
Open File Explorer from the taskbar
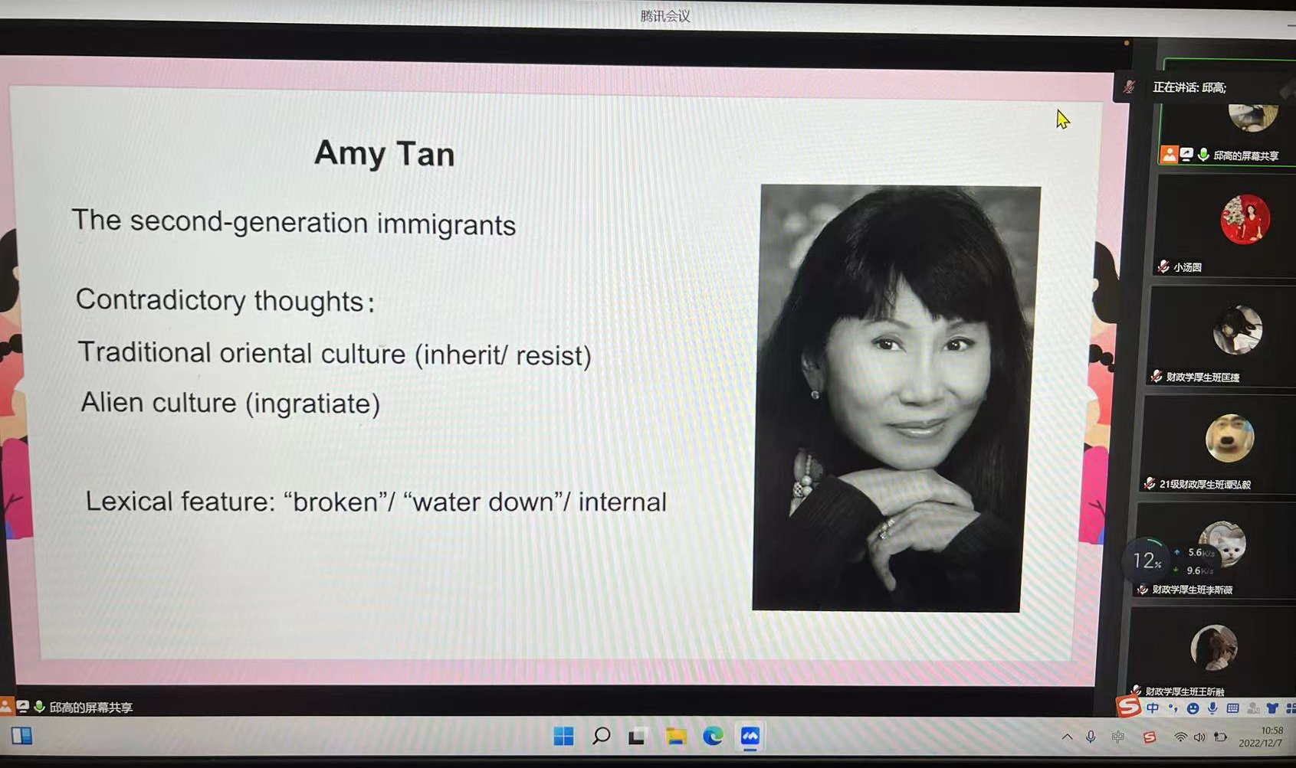(x=675, y=737)
